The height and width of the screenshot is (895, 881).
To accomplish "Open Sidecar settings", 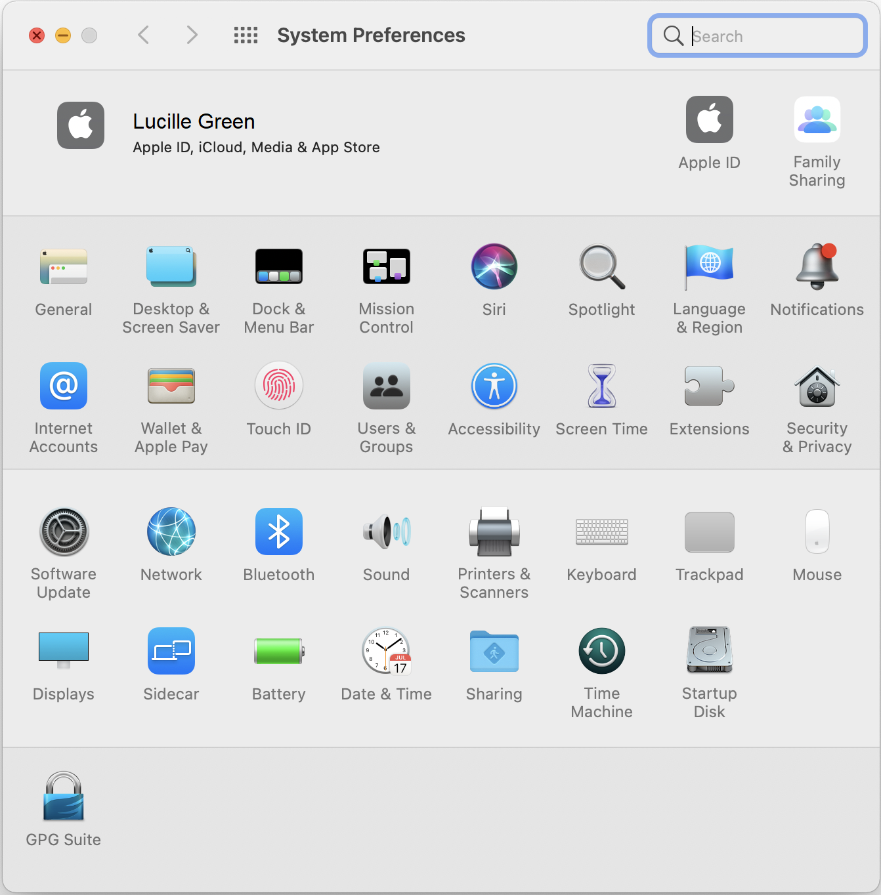I will tap(171, 651).
